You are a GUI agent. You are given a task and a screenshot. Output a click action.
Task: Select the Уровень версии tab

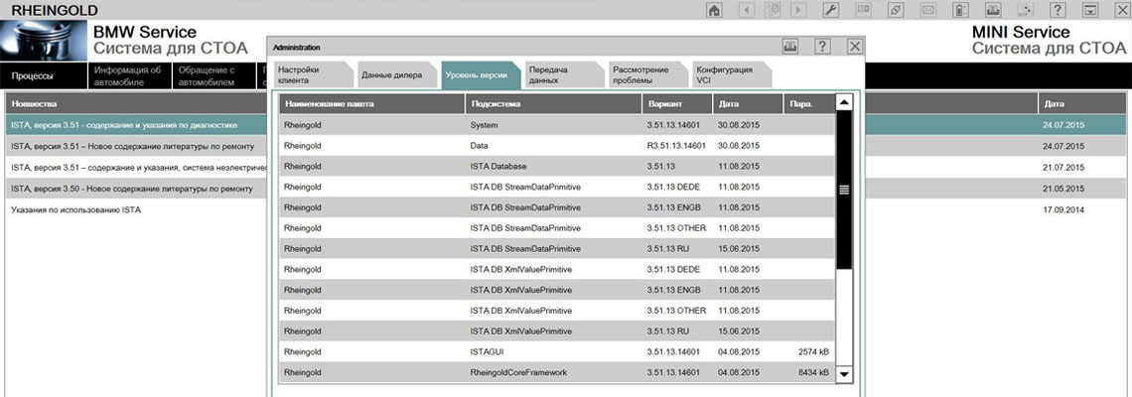click(480, 75)
